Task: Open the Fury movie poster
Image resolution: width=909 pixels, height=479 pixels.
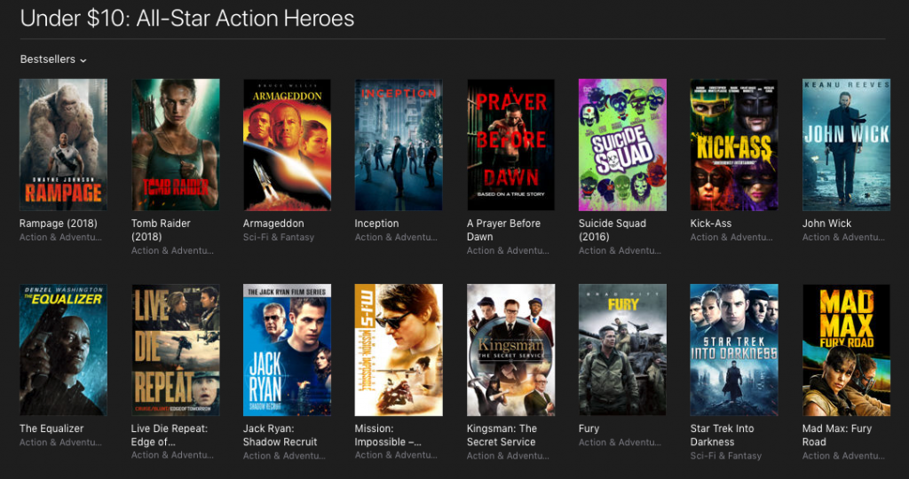Action: pos(622,349)
